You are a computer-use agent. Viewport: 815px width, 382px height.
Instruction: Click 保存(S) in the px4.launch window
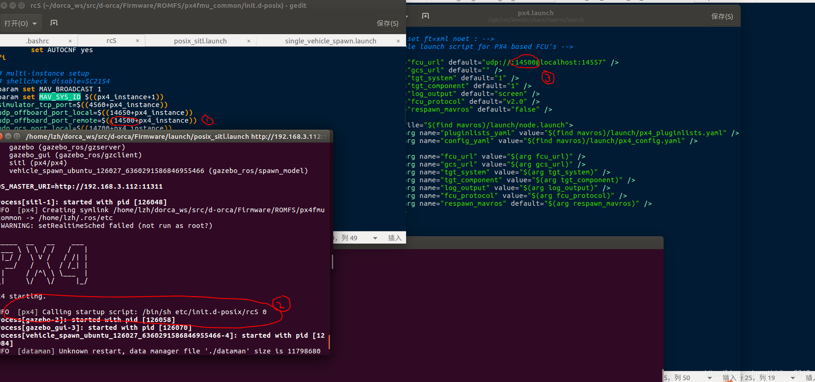pyautogui.click(x=722, y=16)
